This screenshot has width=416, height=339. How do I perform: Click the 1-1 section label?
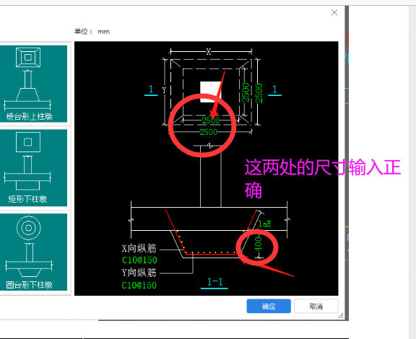[x=214, y=282]
